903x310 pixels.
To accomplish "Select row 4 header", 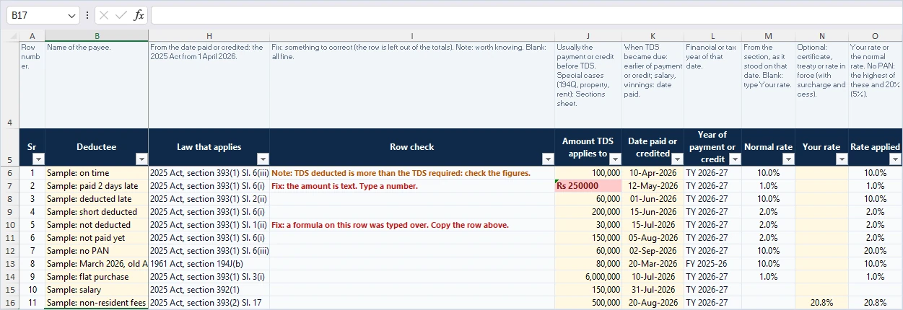I will 10,85.
